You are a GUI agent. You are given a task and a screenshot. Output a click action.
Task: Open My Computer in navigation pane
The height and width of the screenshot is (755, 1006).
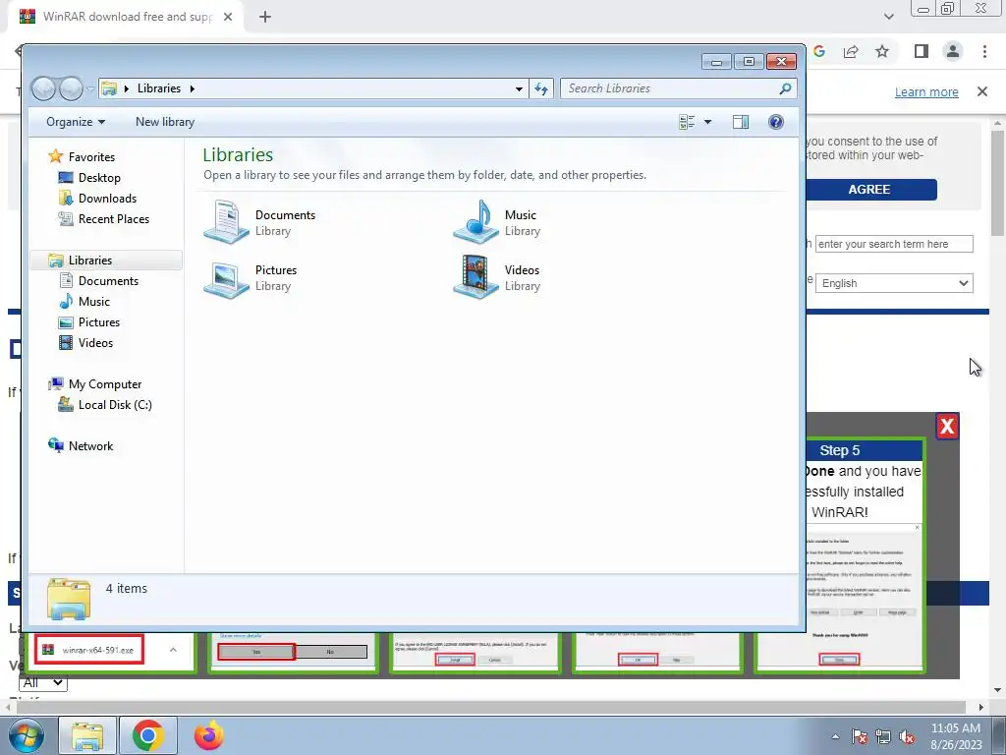click(x=104, y=384)
